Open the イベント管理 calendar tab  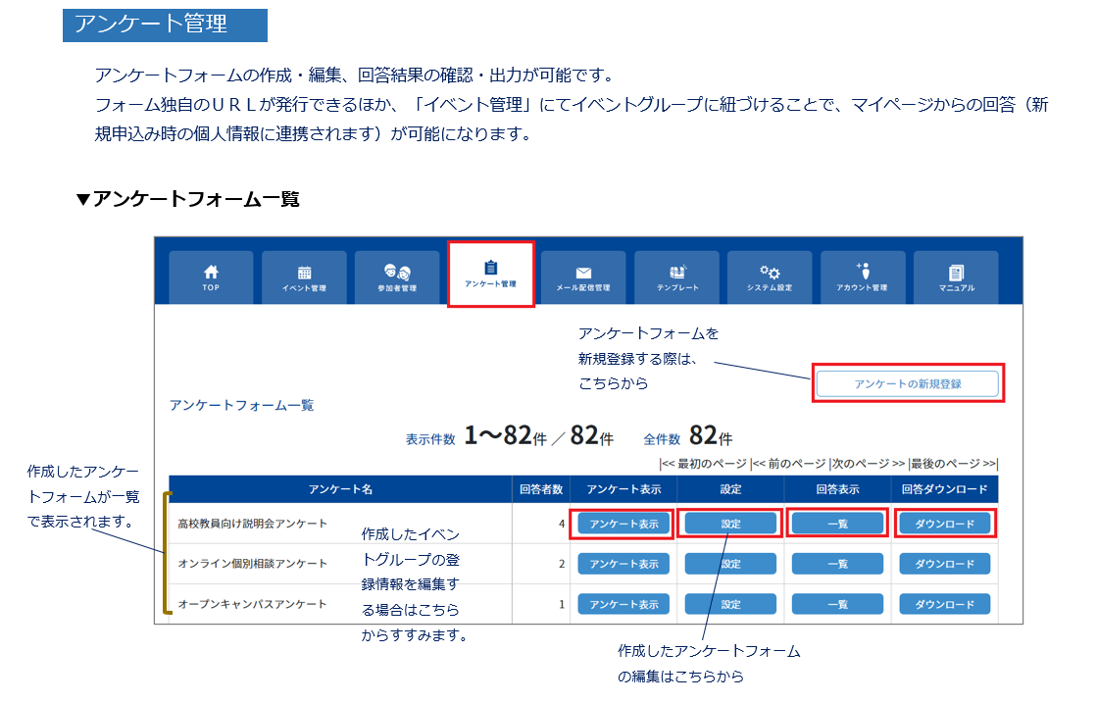(304, 277)
